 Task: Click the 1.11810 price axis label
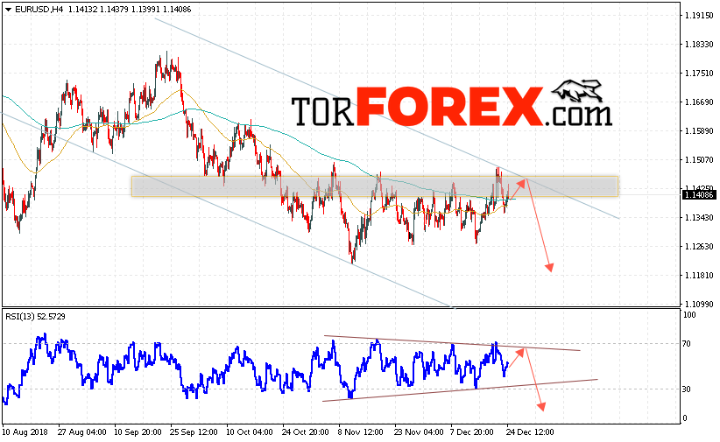[699, 276]
